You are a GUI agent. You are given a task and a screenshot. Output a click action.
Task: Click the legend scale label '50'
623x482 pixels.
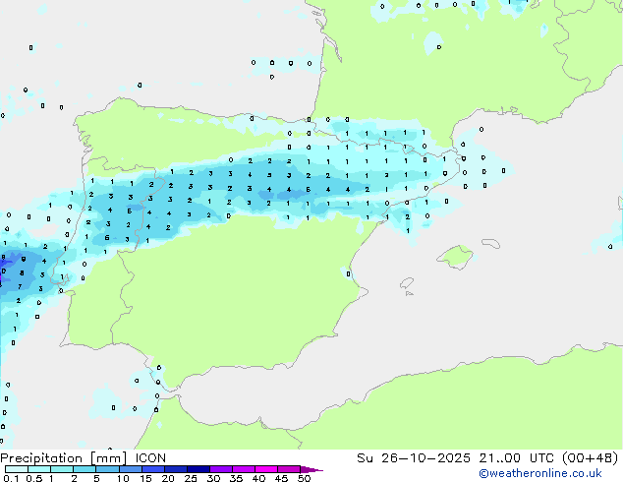tap(304, 478)
